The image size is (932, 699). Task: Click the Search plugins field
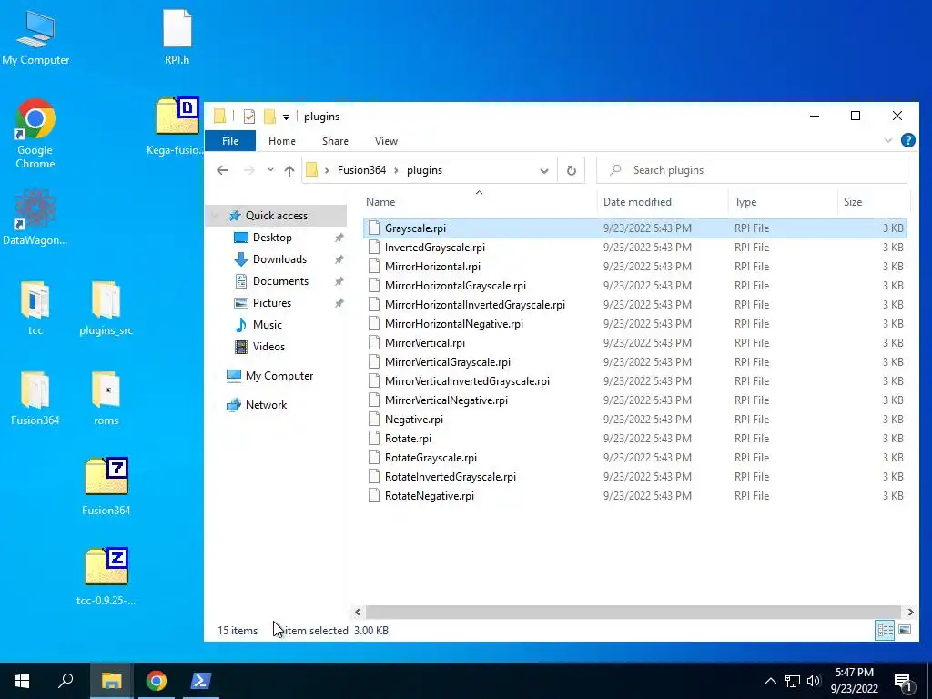coord(751,170)
